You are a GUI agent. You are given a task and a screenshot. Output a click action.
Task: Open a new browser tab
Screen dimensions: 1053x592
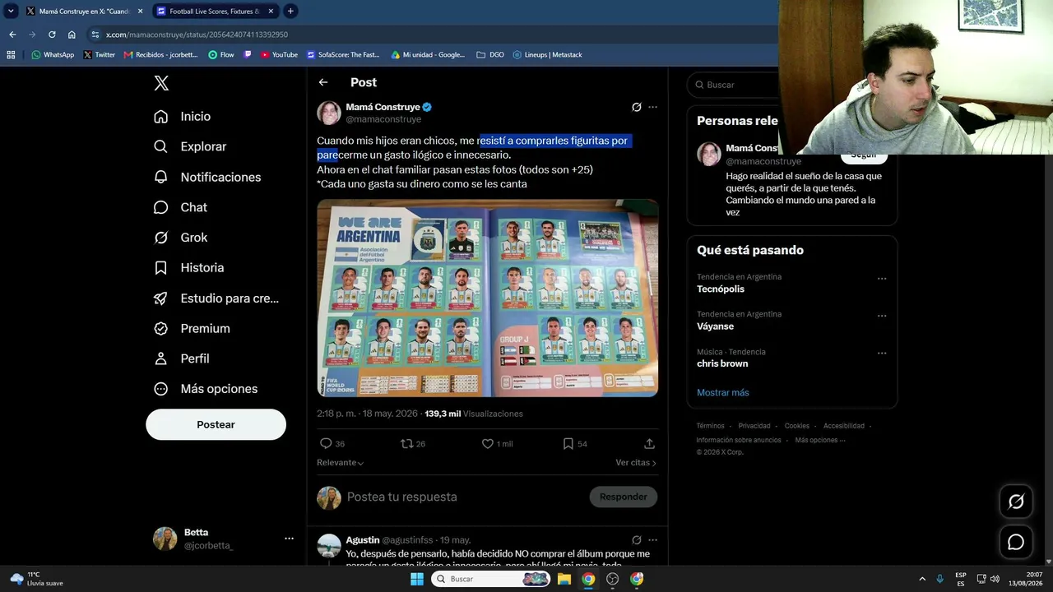click(x=290, y=11)
